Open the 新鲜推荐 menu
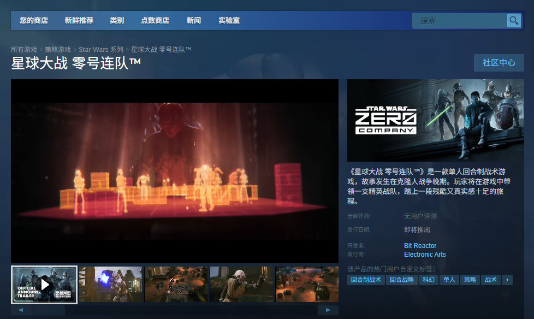The width and height of the screenshot is (534, 319). click(x=79, y=20)
